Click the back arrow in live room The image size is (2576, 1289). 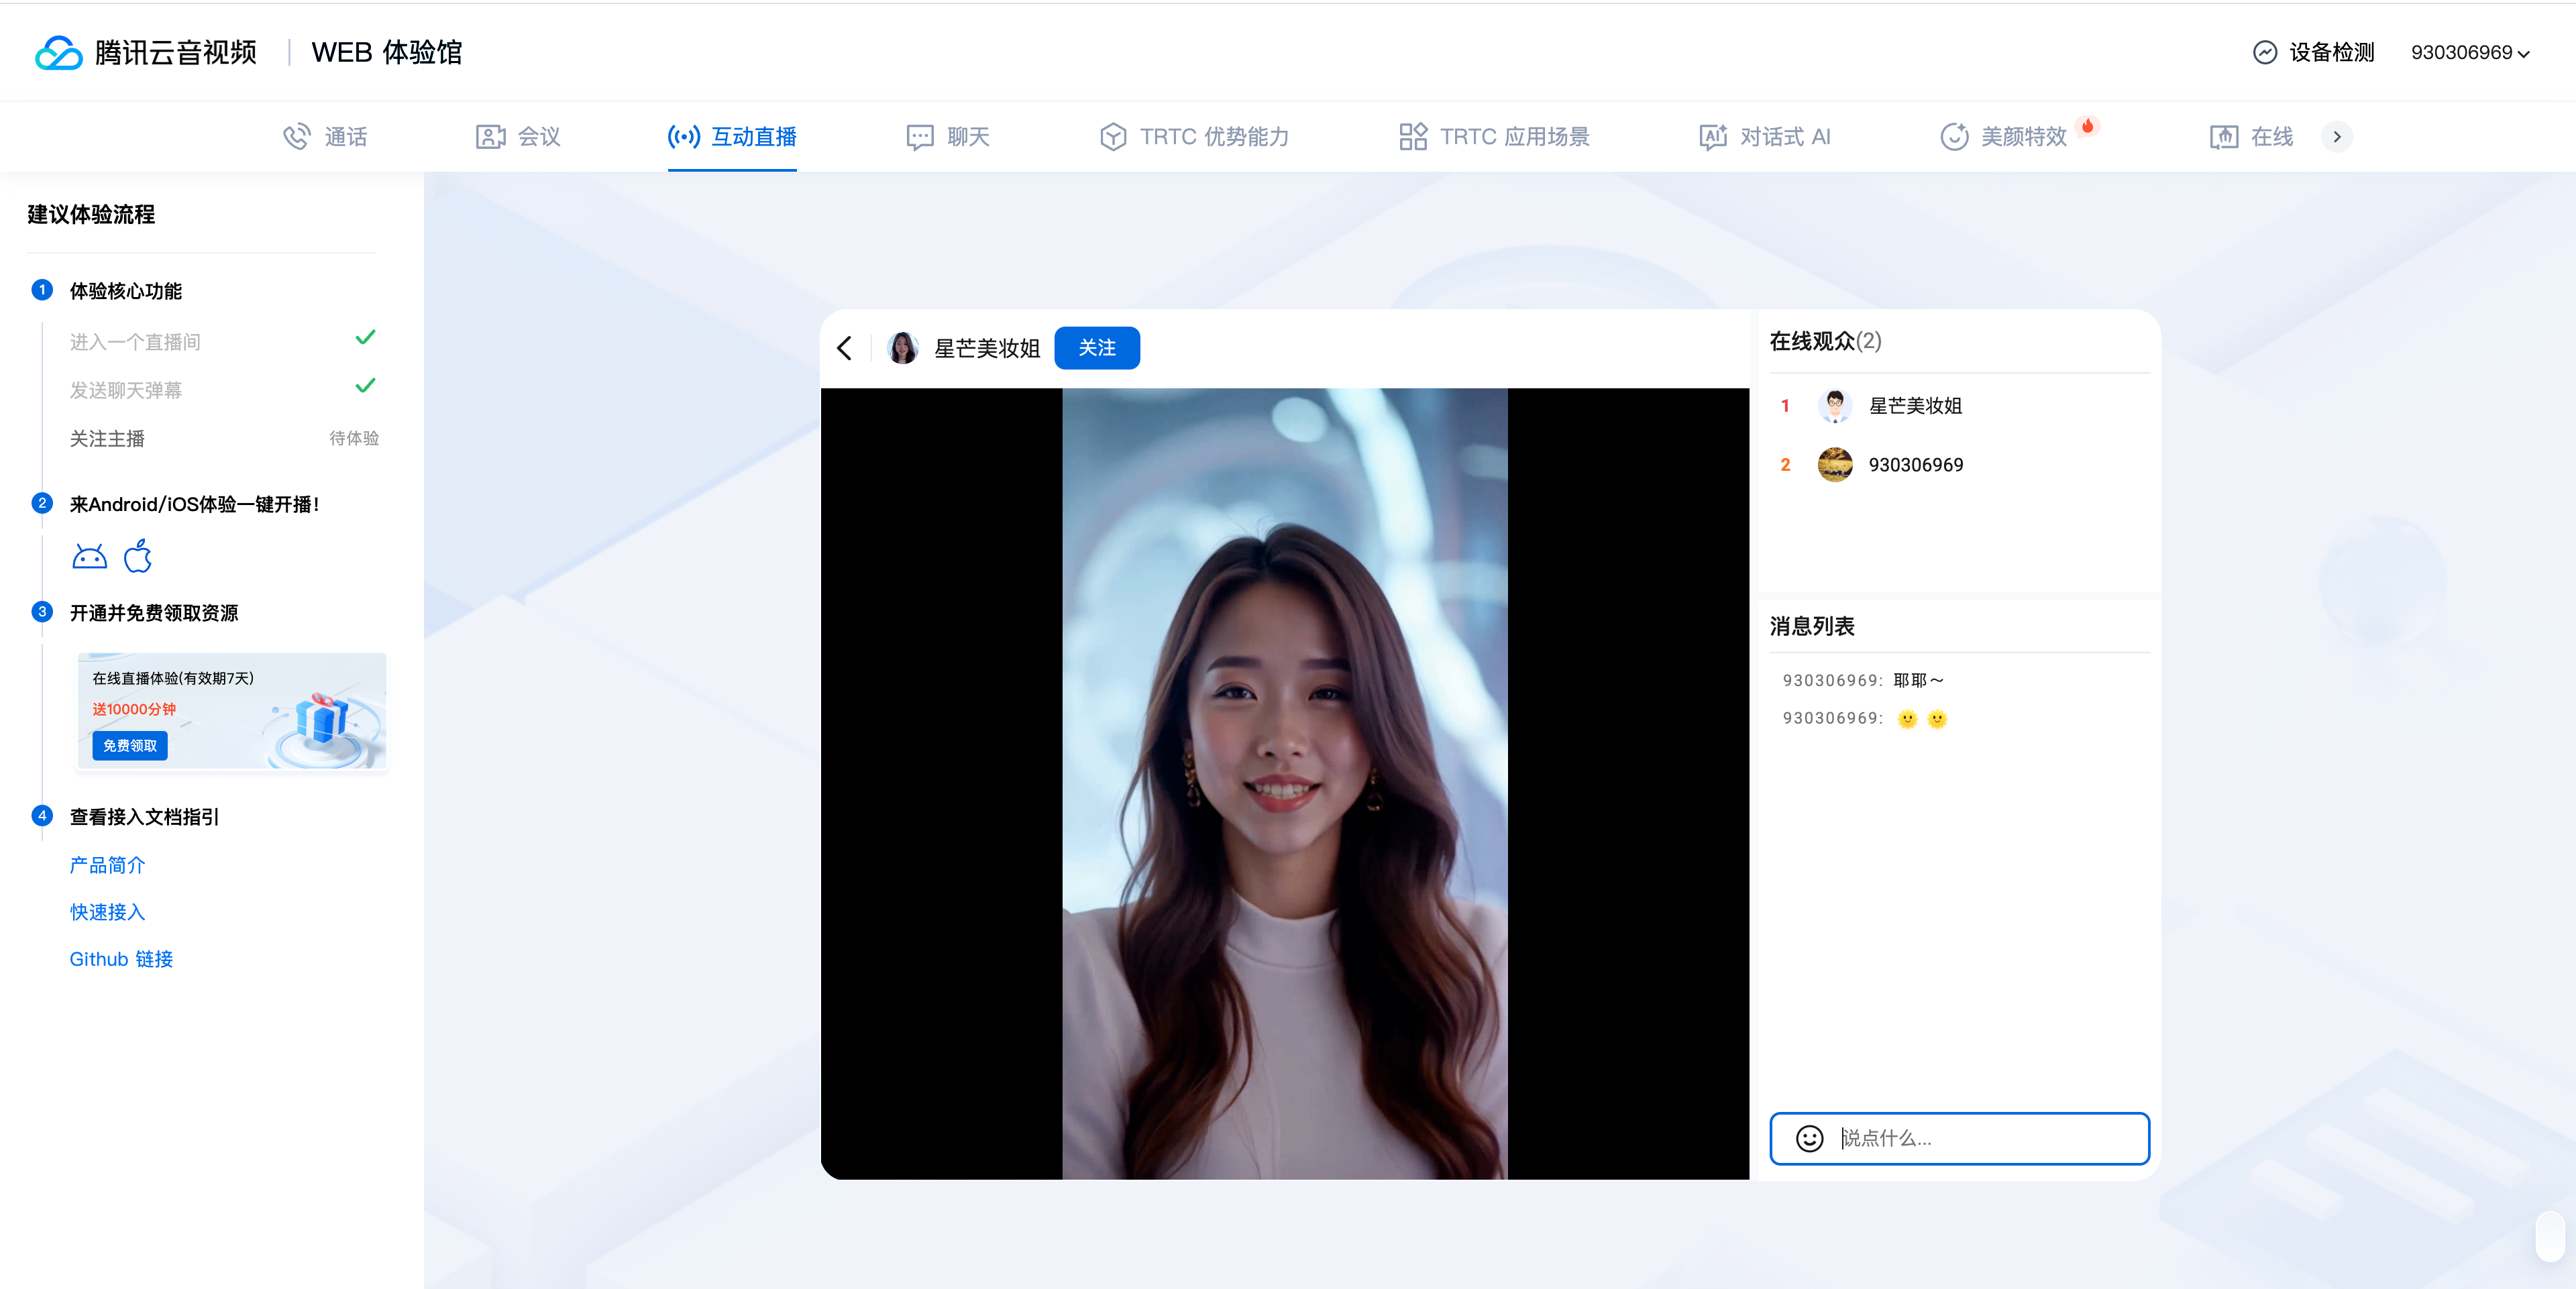click(x=845, y=348)
